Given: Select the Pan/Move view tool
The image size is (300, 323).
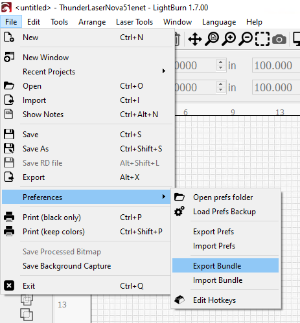Looking at the screenshot, I should [x=195, y=39].
